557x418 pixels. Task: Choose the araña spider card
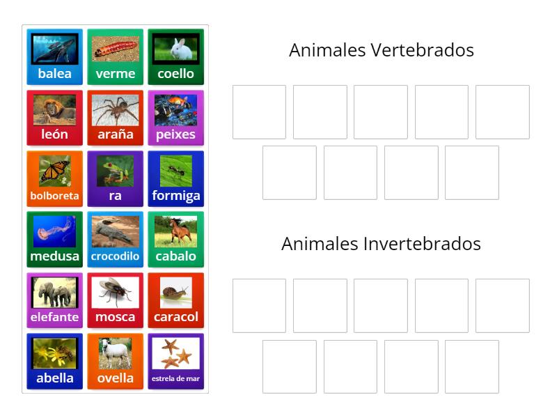coord(116,118)
